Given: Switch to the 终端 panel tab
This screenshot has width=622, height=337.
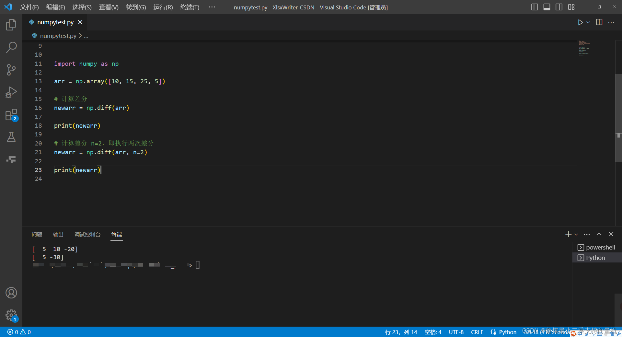Looking at the screenshot, I should (x=117, y=234).
